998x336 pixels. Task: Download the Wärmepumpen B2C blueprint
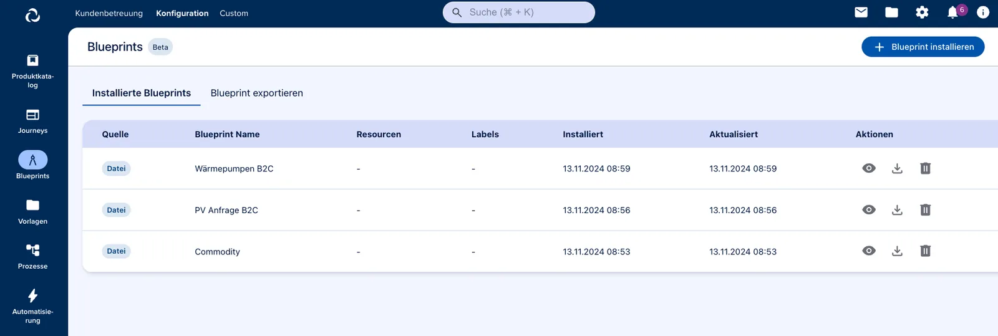tap(897, 168)
